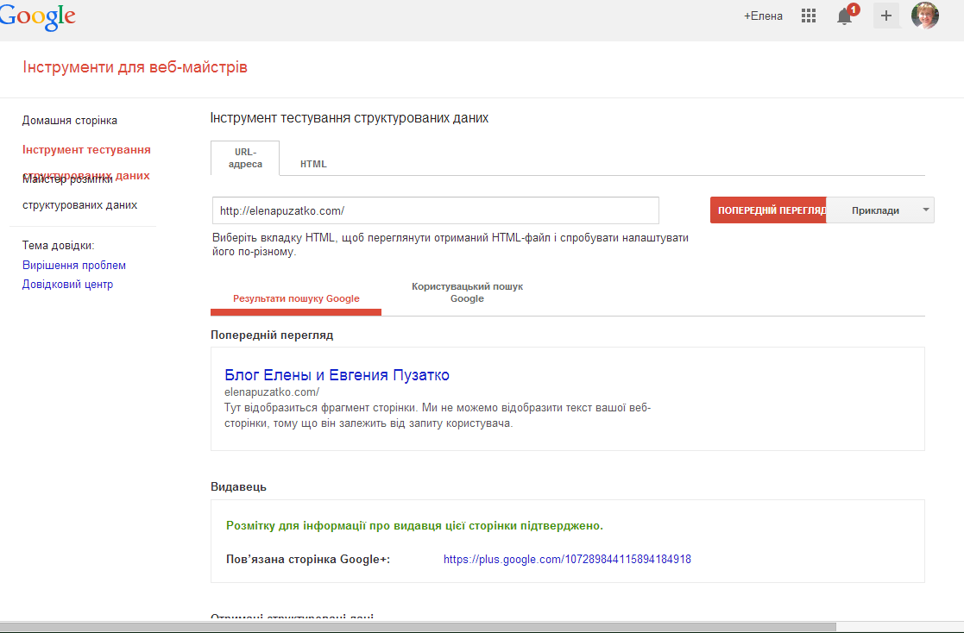Viewport: 964px width, 633px height.
Task: Open the notifications bell
Action: [845, 16]
